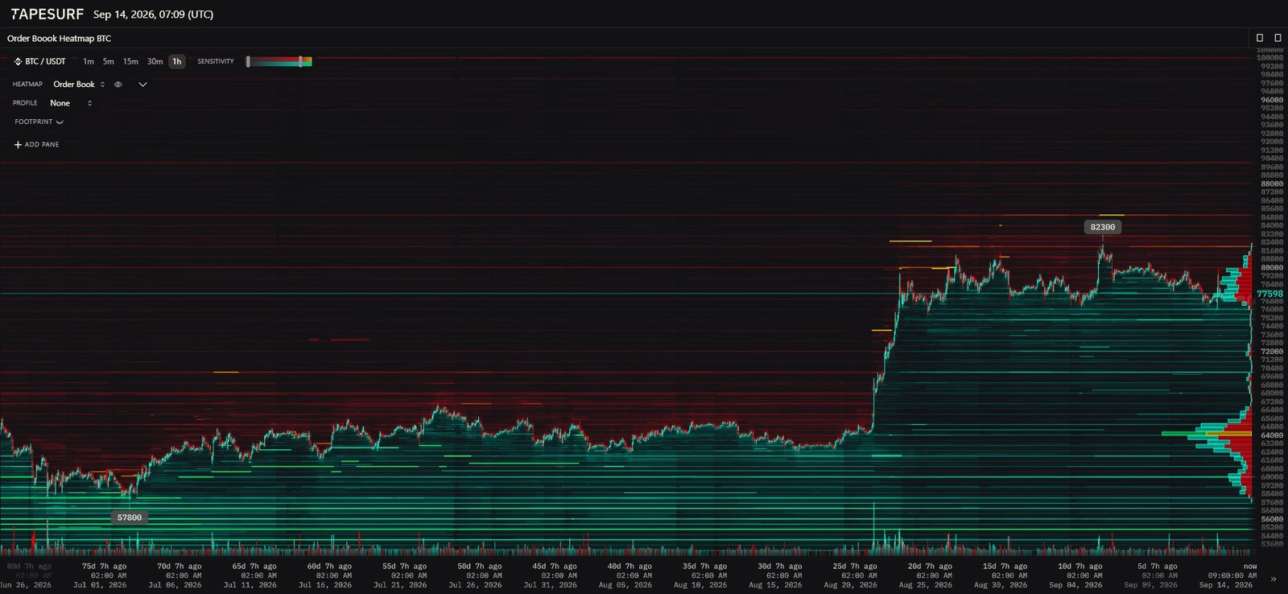
Task: Switch to the 1m timeframe
Action: click(x=89, y=61)
